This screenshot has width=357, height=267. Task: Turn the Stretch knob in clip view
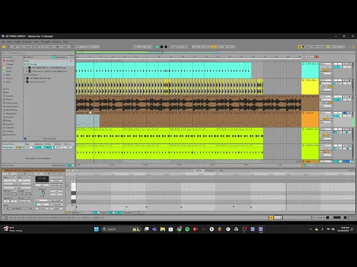click(x=42, y=193)
